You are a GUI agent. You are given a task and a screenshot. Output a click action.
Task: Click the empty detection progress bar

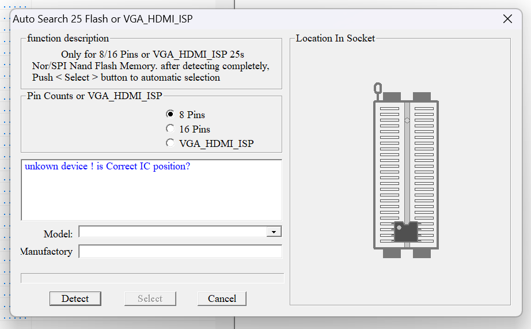[152, 278]
